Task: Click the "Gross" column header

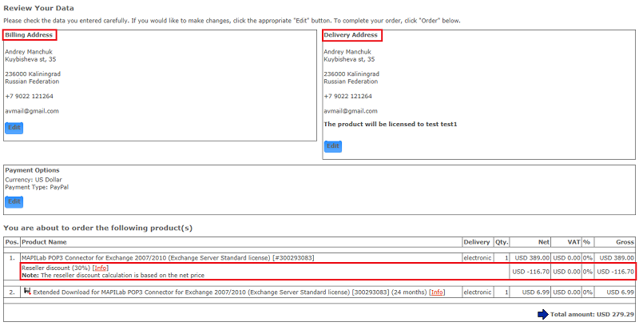Action: (625, 242)
